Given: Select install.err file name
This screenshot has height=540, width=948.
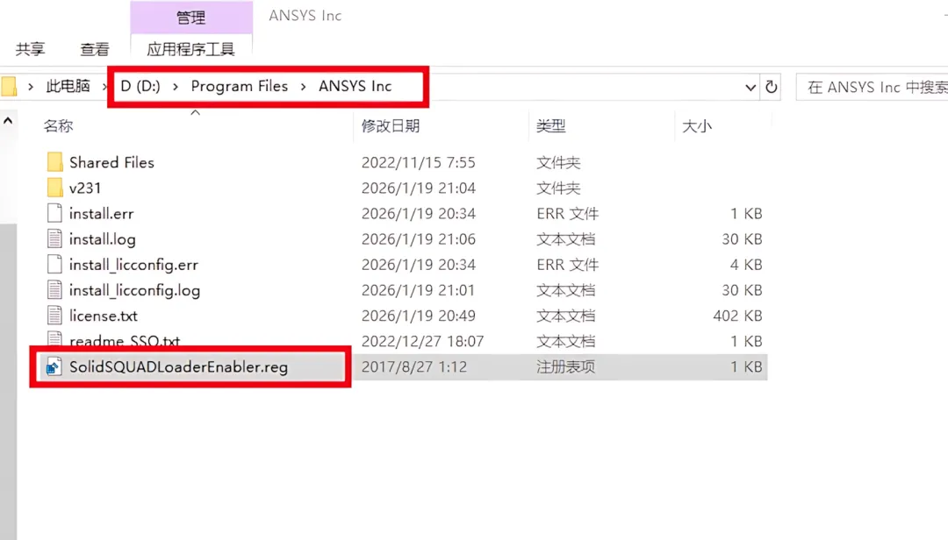Looking at the screenshot, I should [102, 213].
